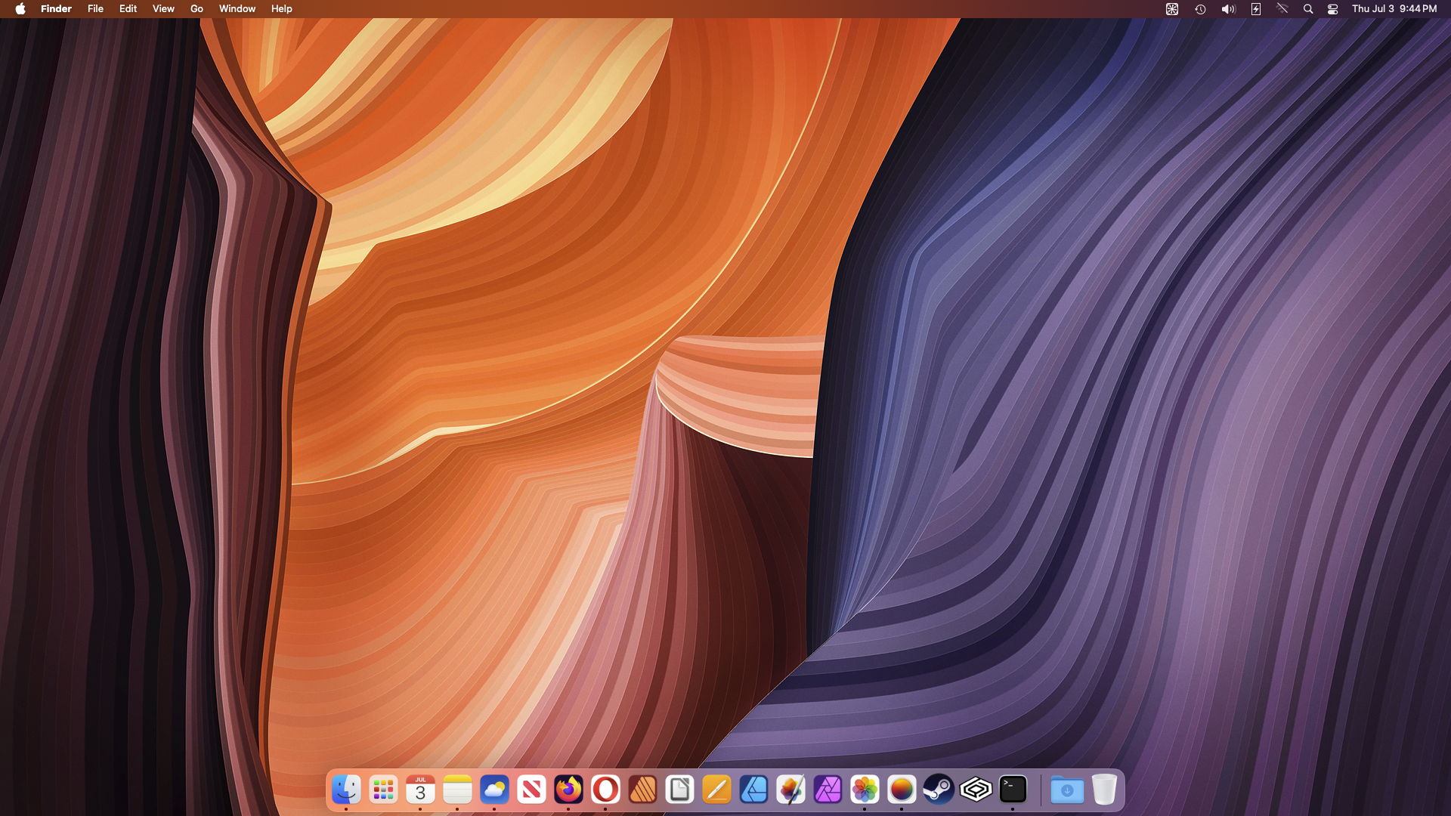Open Firefox from the Dock

point(568,790)
